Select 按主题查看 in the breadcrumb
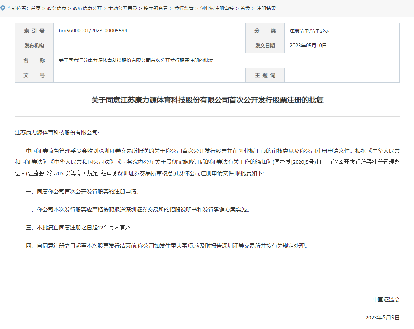Screen dimensions: 414x329 pos(155,8)
